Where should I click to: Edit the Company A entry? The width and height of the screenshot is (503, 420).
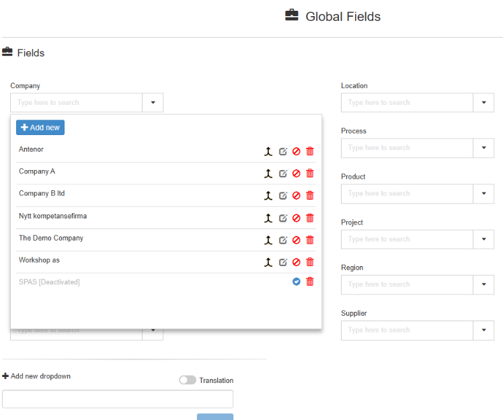point(283,173)
